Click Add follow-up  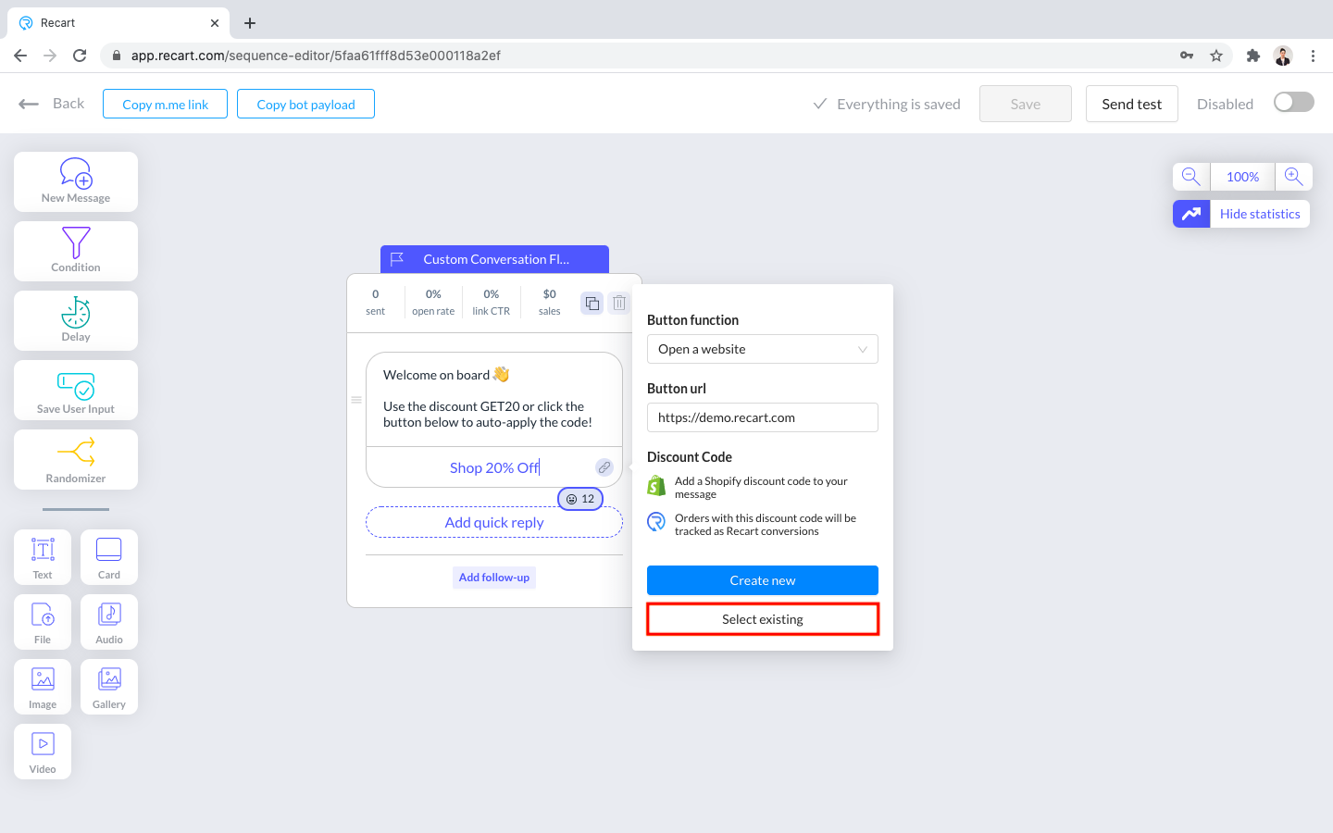(x=494, y=578)
